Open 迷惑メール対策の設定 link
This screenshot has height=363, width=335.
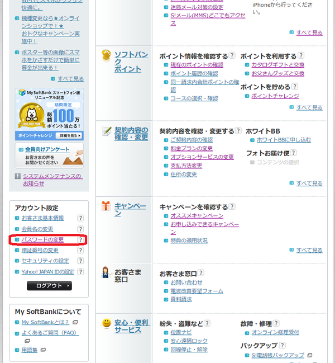pyautogui.click(x=197, y=7)
